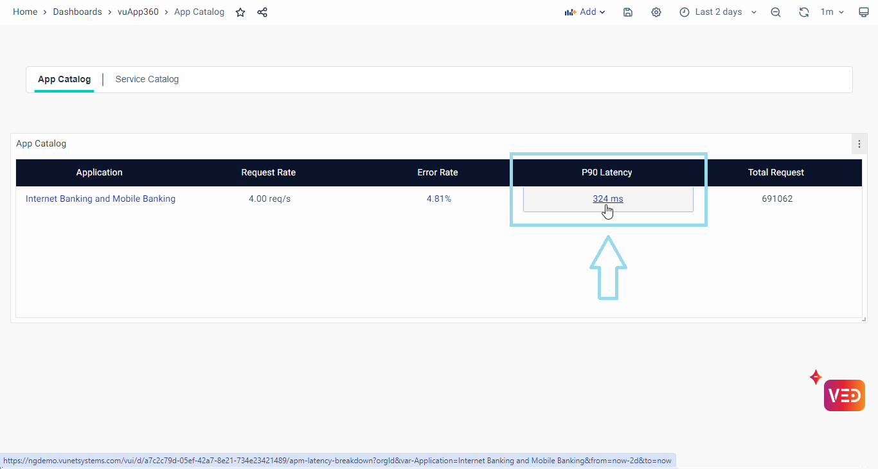Open the VED assistant icon
Viewport: 878px width, 469px height.
click(x=844, y=395)
